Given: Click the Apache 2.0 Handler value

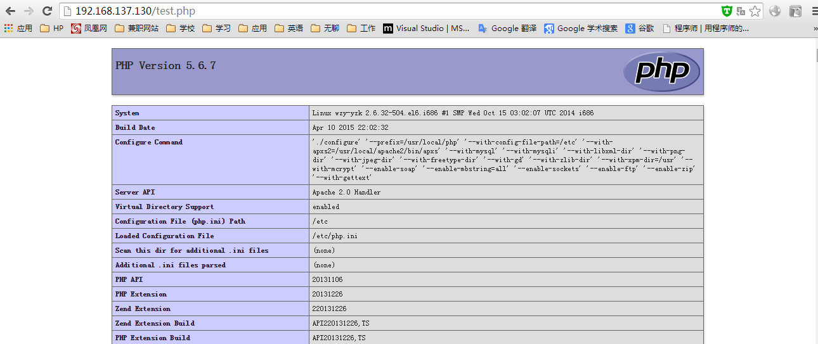Looking at the screenshot, I should [x=346, y=192].
